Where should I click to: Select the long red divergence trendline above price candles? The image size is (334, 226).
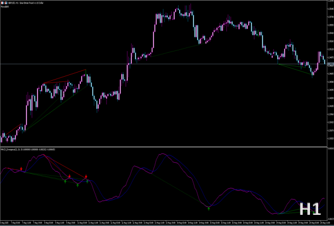64,76
